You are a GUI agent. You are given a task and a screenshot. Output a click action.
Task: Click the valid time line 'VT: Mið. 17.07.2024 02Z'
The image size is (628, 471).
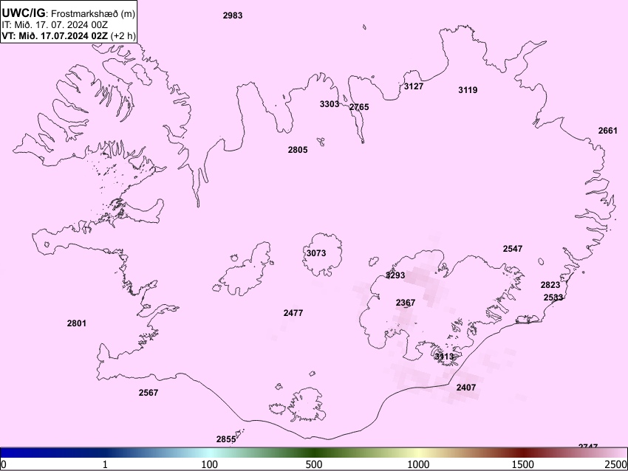tap(55, 35)
